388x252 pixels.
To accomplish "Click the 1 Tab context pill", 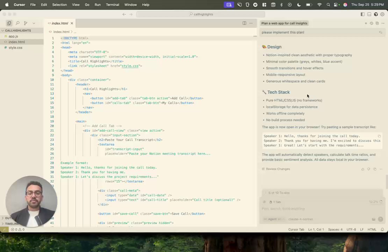I will [x=275, y=202].
